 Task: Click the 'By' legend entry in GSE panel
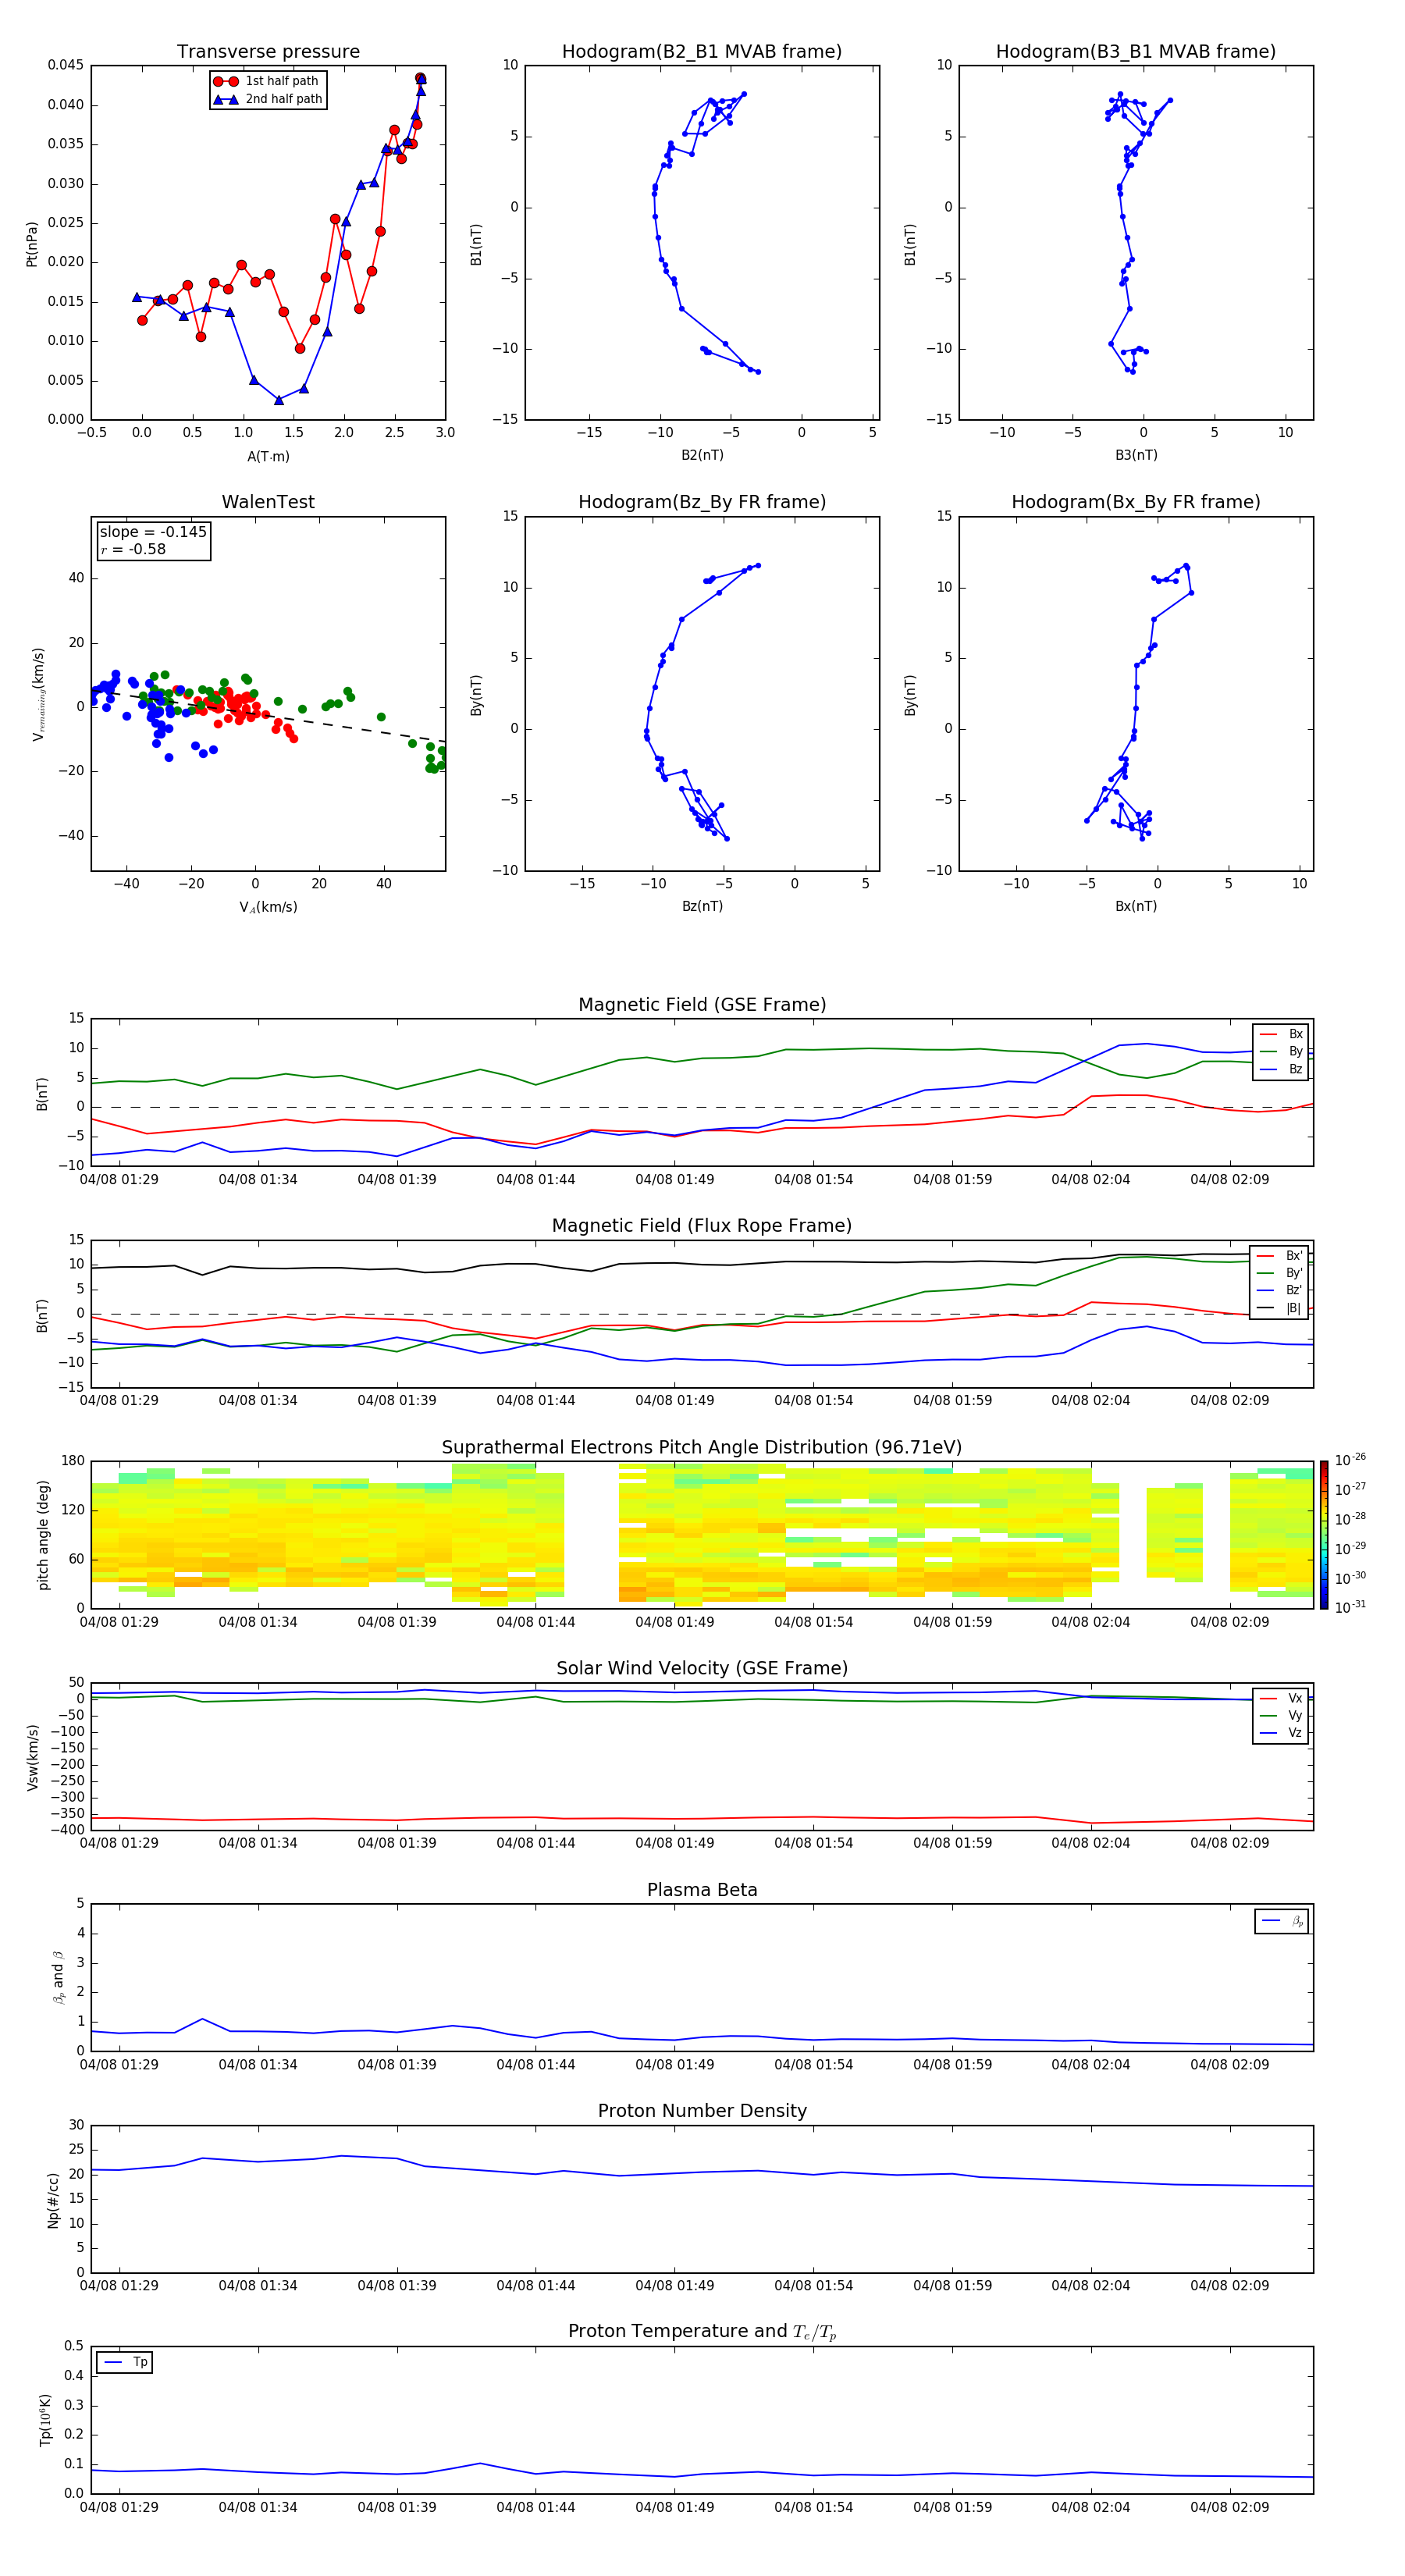coord(1281,1052)
